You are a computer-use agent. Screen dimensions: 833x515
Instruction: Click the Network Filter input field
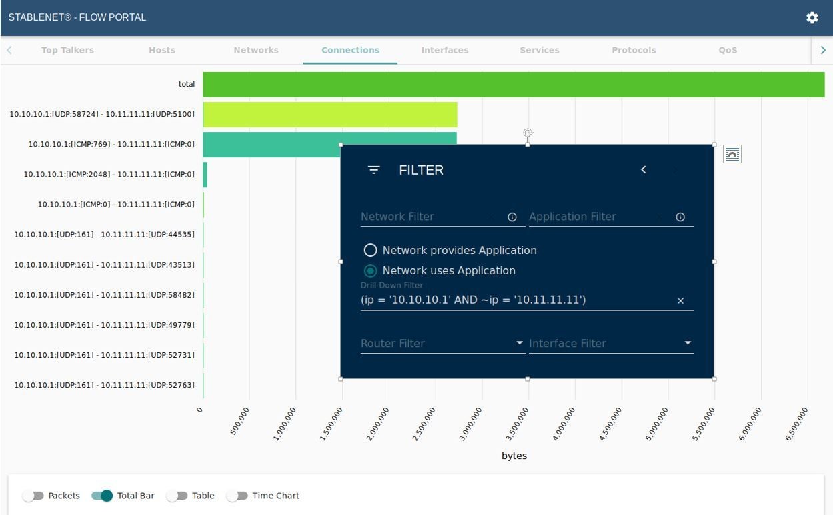pos(424,217)
